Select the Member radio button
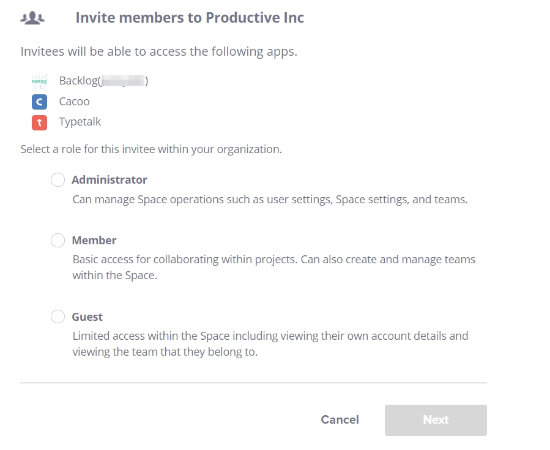 coord(58,241)
